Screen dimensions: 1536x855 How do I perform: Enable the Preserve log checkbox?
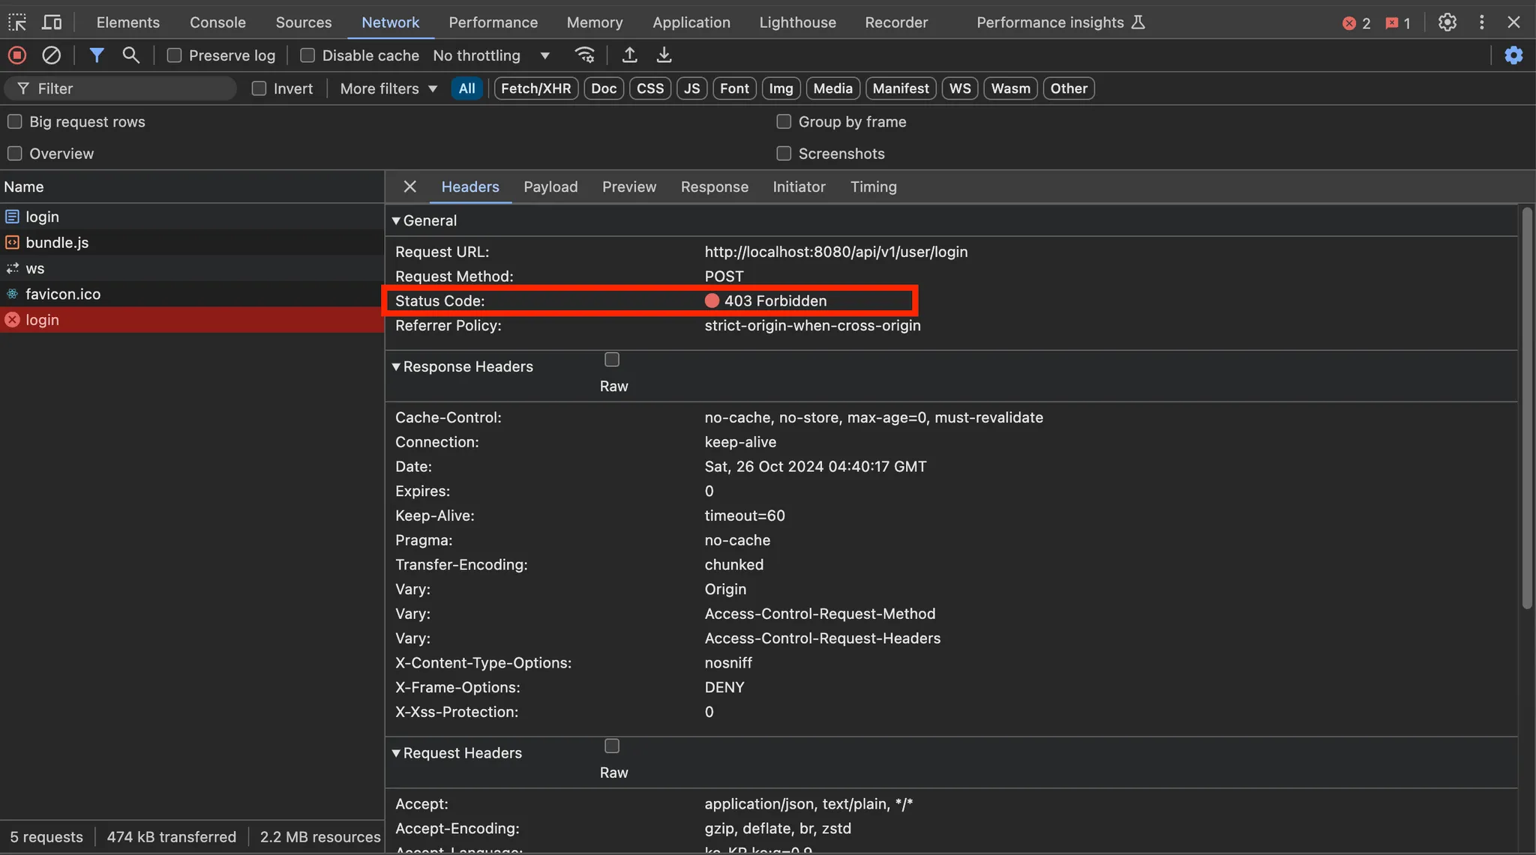(174, 55)
